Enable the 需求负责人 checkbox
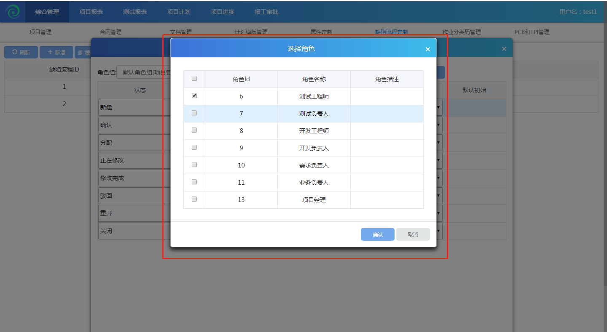The image size is (607, 332). [x=194, y=165]
